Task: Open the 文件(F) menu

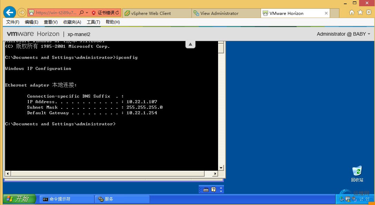Action: pyautogui.click(x=13, y=22)
